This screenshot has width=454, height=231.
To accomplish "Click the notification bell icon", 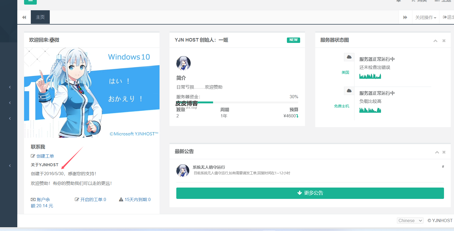I will click(399, 1).
